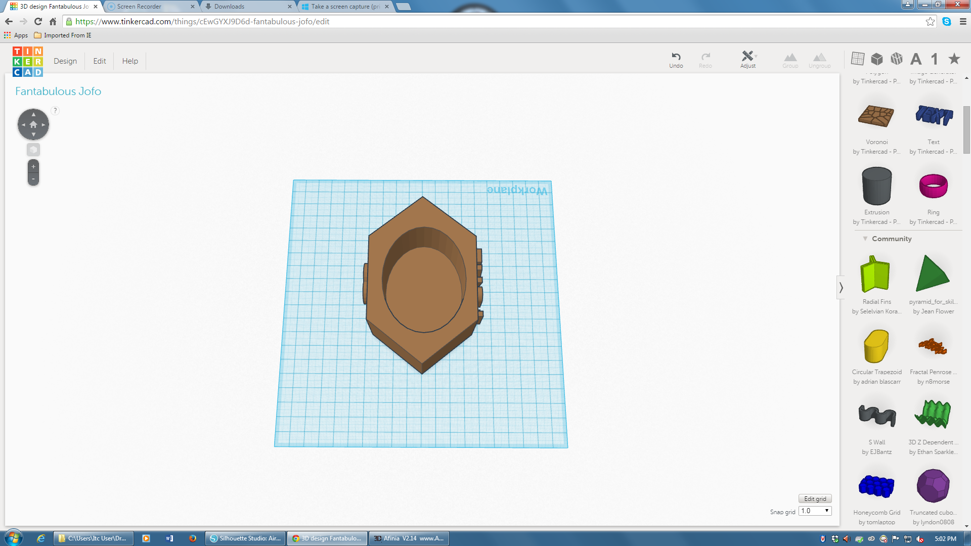
Task: Collapse the shapes panel with the side arrow
Action: [841, 288]
